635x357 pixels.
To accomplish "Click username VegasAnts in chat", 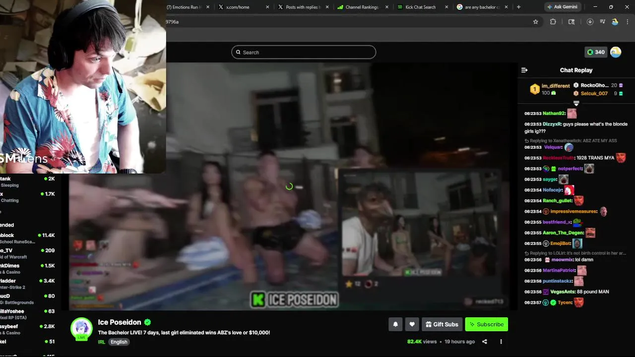I will 563,292.
